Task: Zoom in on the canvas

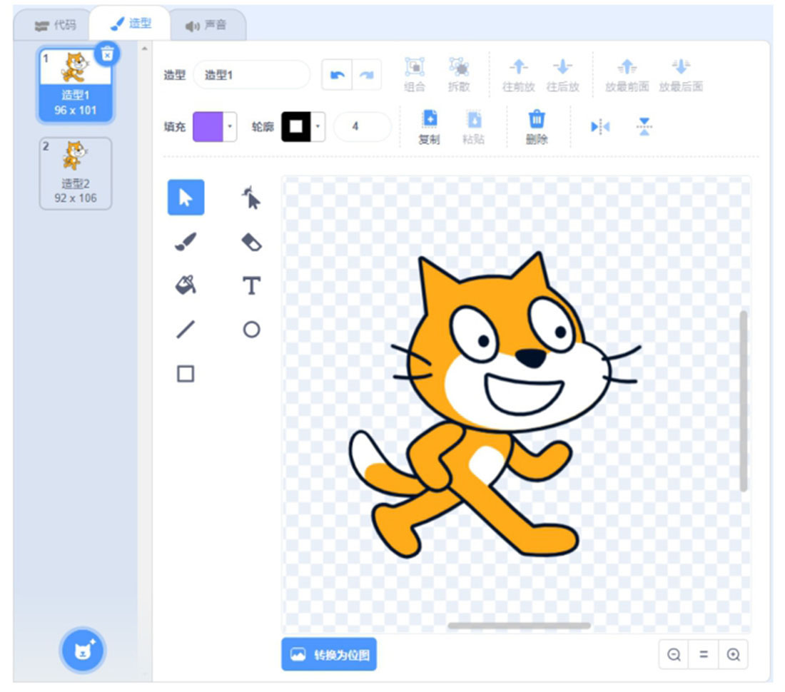Action: 734,654
